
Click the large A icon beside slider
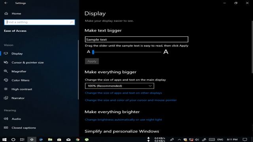(x=166, y=52)
